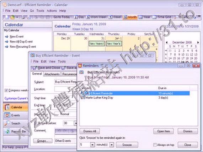Open the Edit menu of main window
The width and height of the screenshot is (203, 152).
coord(16,11)
